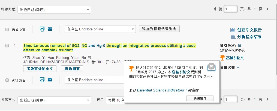
Task: Click 添加到标记结果列表 button
Action: tap(159, 29)
